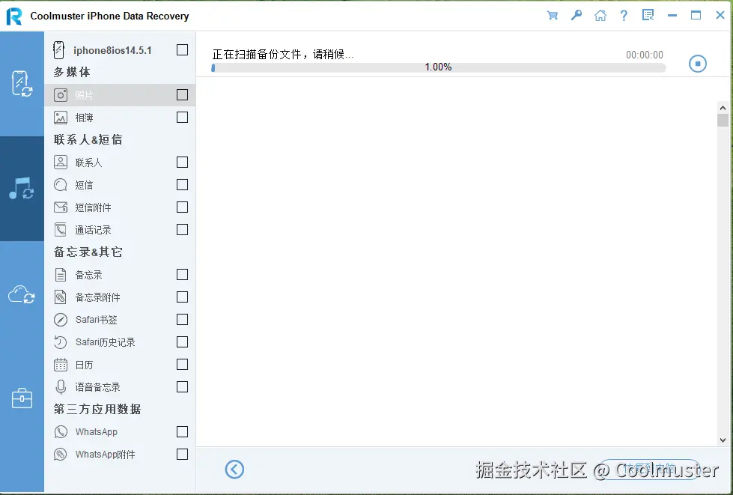The height and width of the screenshot is (495, 733).
Task: Open the iCloud recovery mode icon
Action: tap(22, 292)
